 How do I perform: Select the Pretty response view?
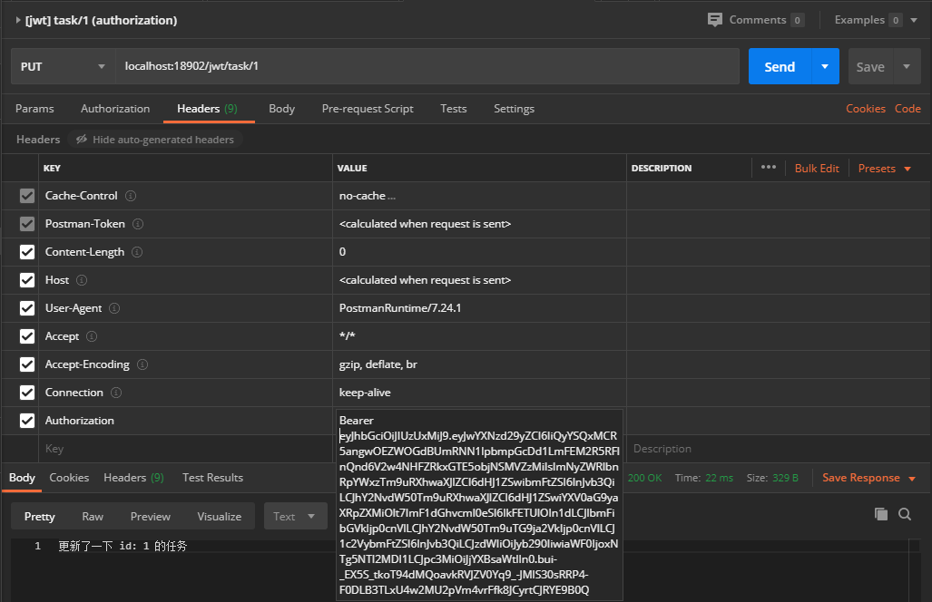pos(40,517)
